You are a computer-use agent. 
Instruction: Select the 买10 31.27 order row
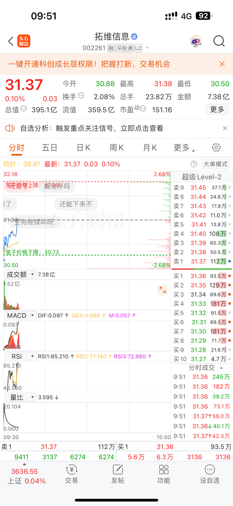tap(202, 359)
